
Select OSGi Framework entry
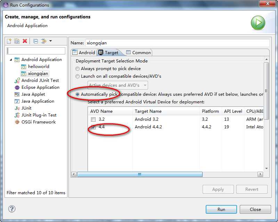(39, 122)
